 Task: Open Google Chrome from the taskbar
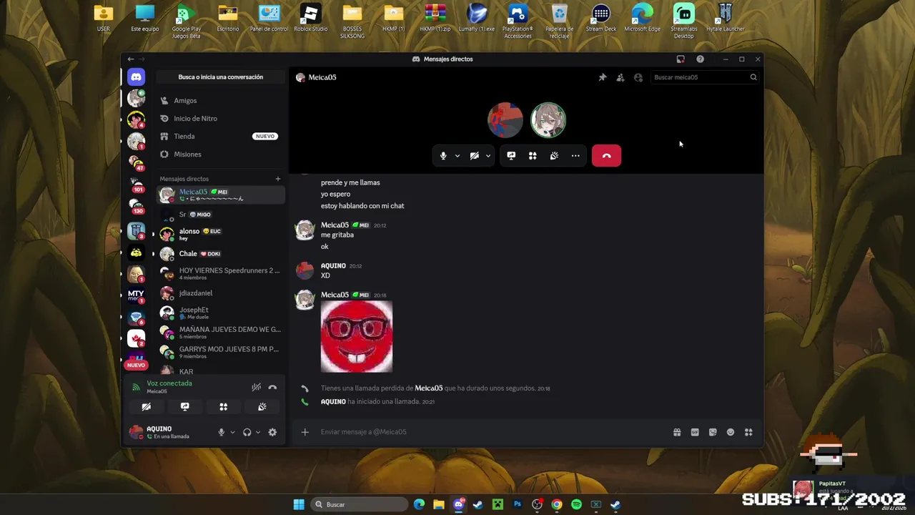[557, 505]
